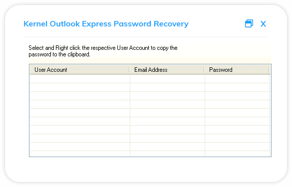Screen dimensions: 292x187
Task: Select sixth empty row in Email Address column
Action: click(167, 121)
